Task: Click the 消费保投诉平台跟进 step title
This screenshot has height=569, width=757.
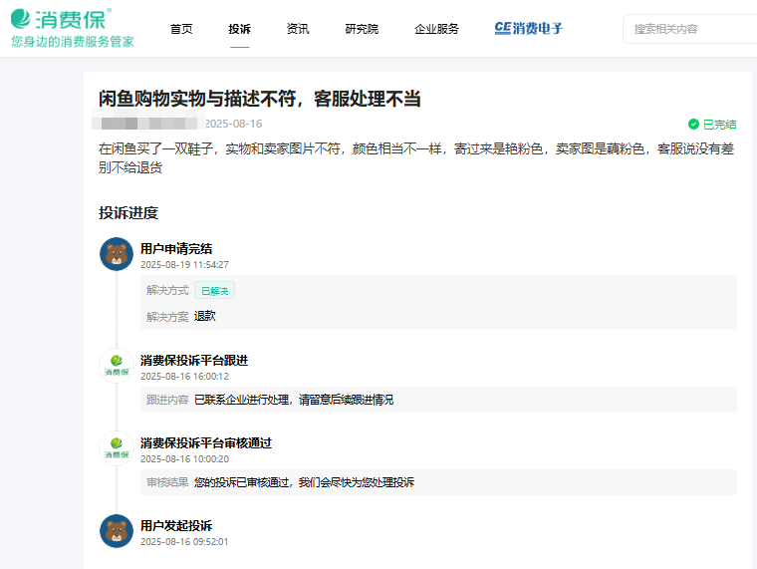Action: pos(194,361)
